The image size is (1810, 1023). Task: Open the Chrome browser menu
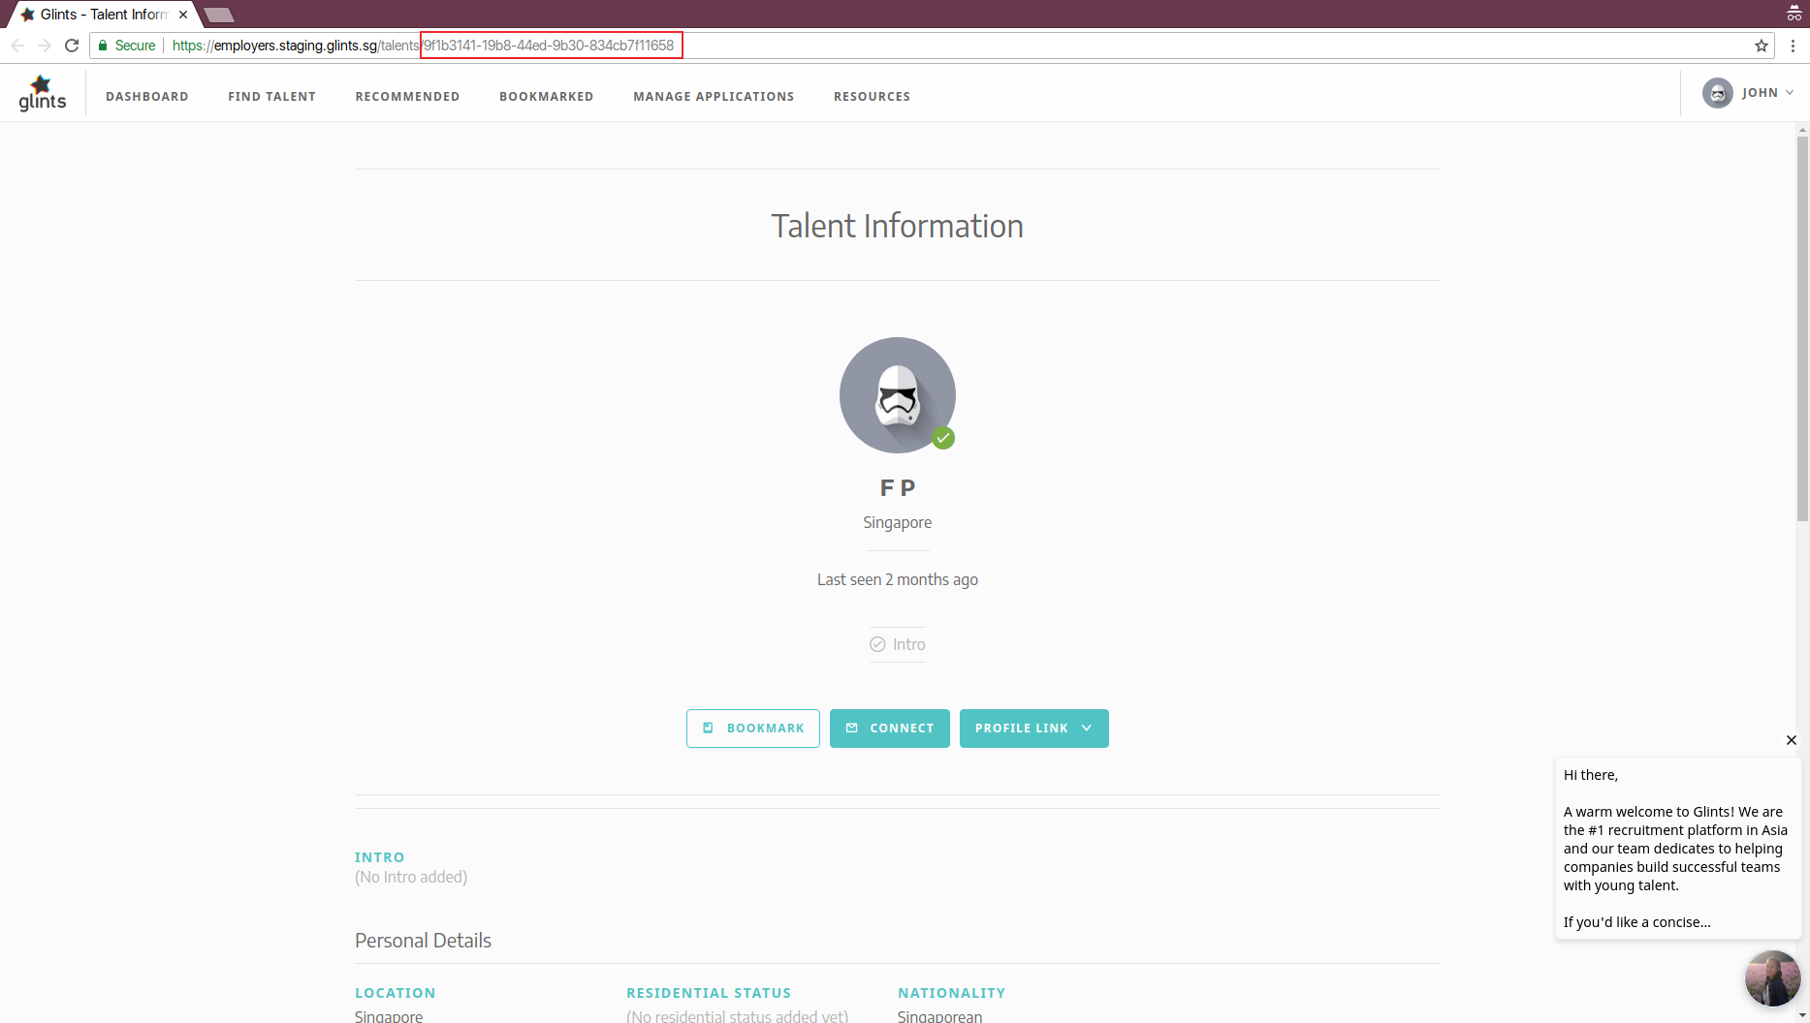pyautogui.click(x=1792, y=45)
